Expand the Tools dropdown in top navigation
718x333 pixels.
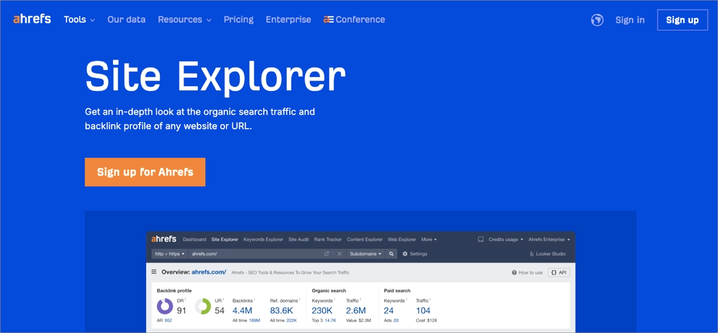pyautogui.click(x=79, y=20)
